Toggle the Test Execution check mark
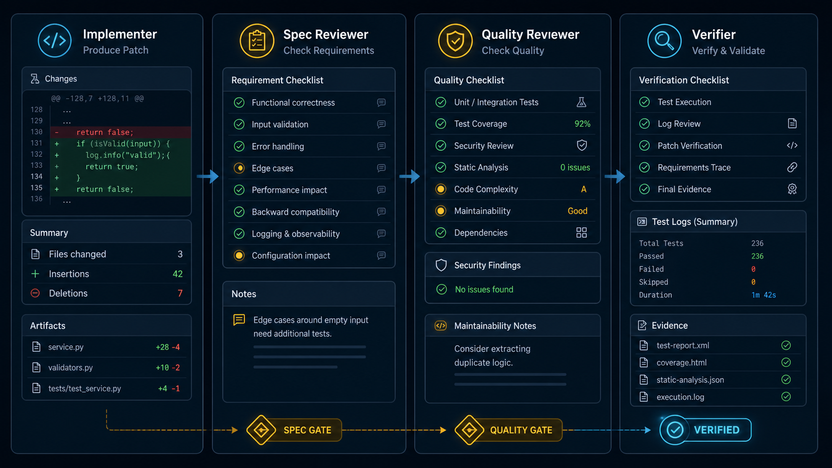 [644, 102]
